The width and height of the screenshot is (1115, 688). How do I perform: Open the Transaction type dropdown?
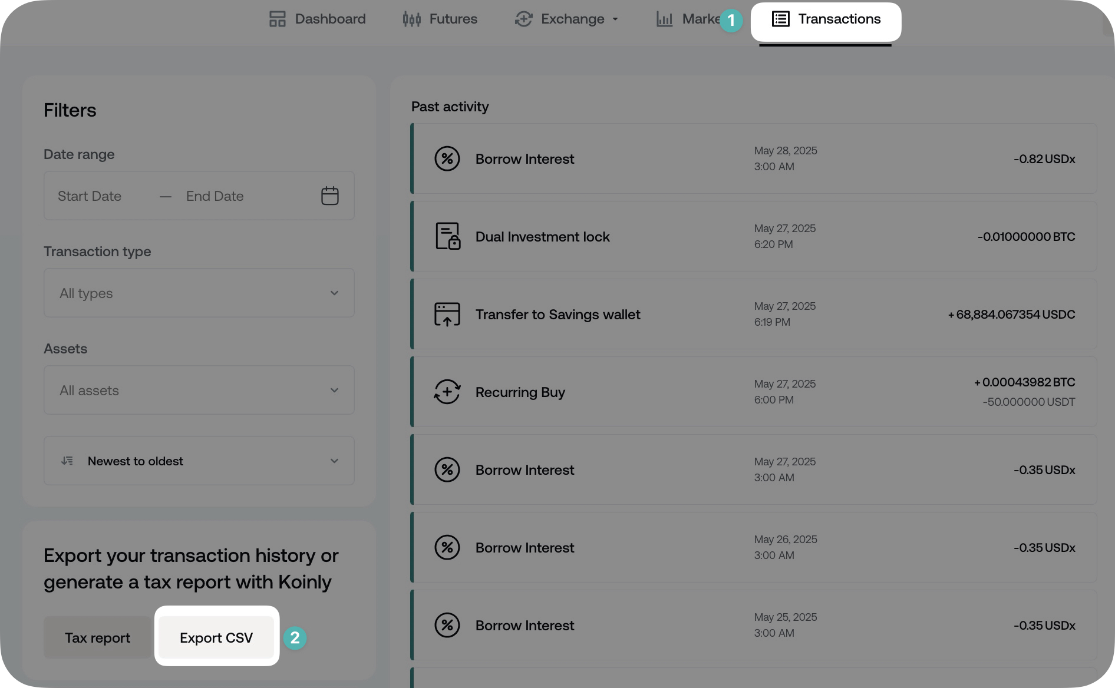(x=199, y=293)
